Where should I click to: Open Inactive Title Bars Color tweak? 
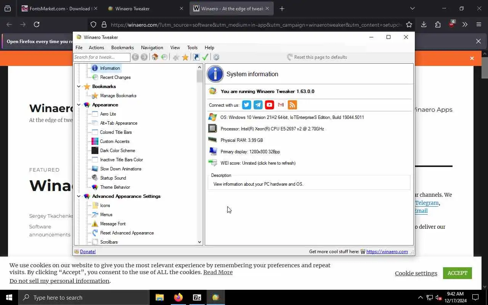pos(117,160)
